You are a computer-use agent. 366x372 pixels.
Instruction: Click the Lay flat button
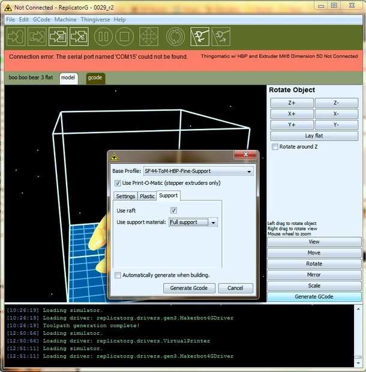(x=314, y=136)
